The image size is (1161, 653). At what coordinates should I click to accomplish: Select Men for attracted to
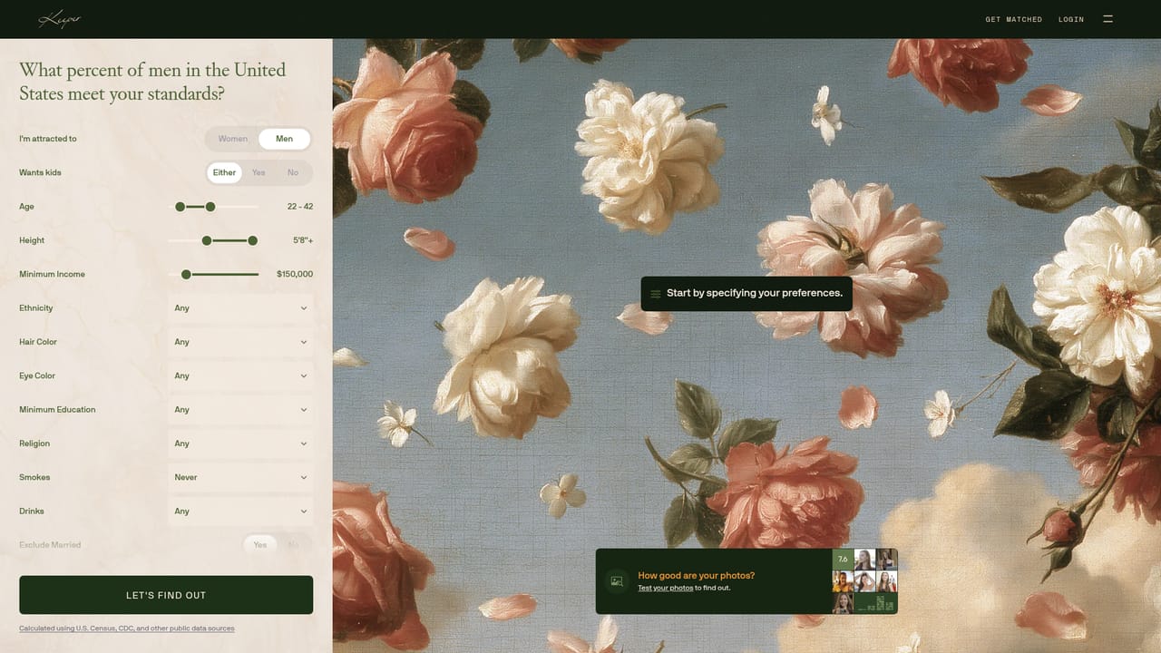[284, 139]
